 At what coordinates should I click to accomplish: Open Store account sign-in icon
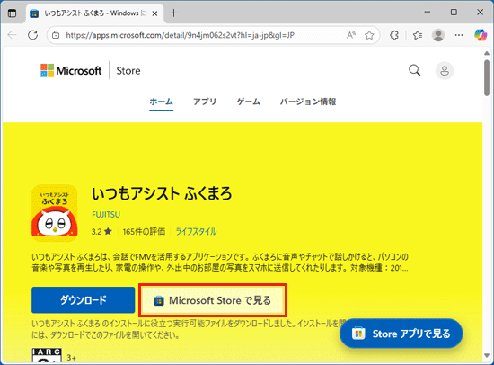point(445,71)
